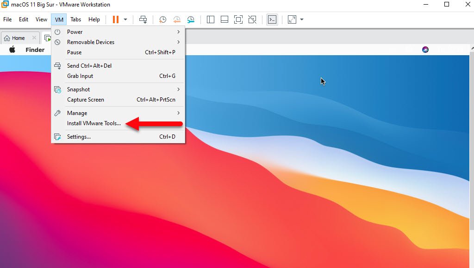
Task: Click the VMware Workstation title bar app icon
Action: (5, 4)
